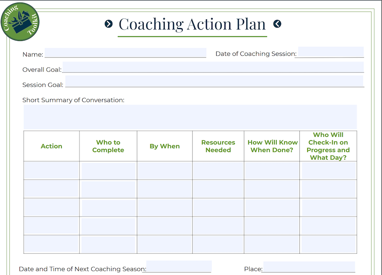Click the Name input field
Image resolution: width=382 pixels, height=275 pixels.
point(125,53)
